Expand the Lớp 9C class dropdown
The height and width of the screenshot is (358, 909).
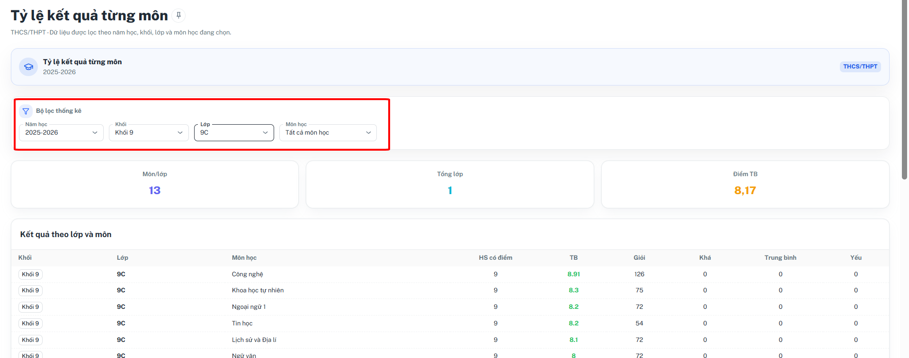tap(234, 133)
